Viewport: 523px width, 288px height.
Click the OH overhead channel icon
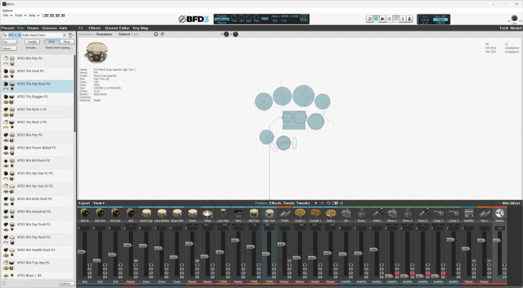[x=346, y=213]
